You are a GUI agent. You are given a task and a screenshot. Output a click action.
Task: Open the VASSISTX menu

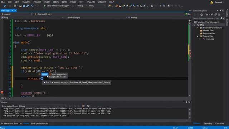tap(26, 2)
